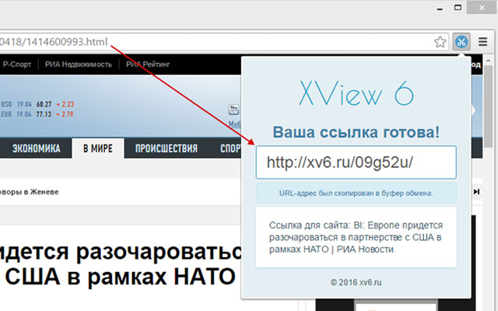Select the shortened URL field http://xv6.ru/09g52u/
The height and width of the screenshot is (311, 498).
click(x=356, y=162)
